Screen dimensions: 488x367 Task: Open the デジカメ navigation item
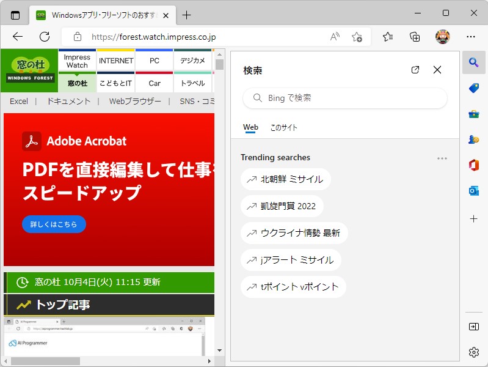[x=192, y=61]
